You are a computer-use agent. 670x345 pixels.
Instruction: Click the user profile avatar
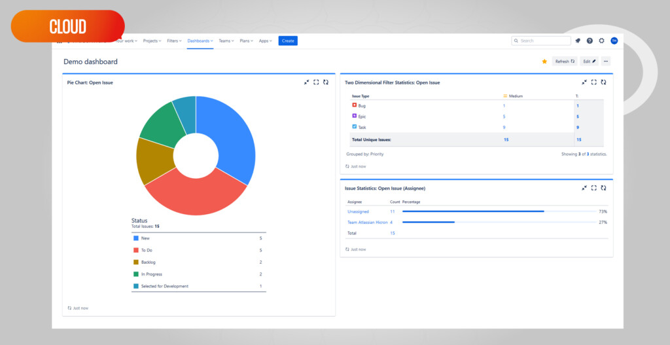click(x=614, y=41)
